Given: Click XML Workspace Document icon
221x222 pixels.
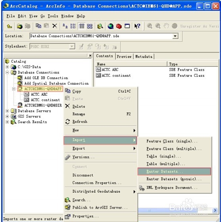Looking at the screenshot, I should click(142, 188).
